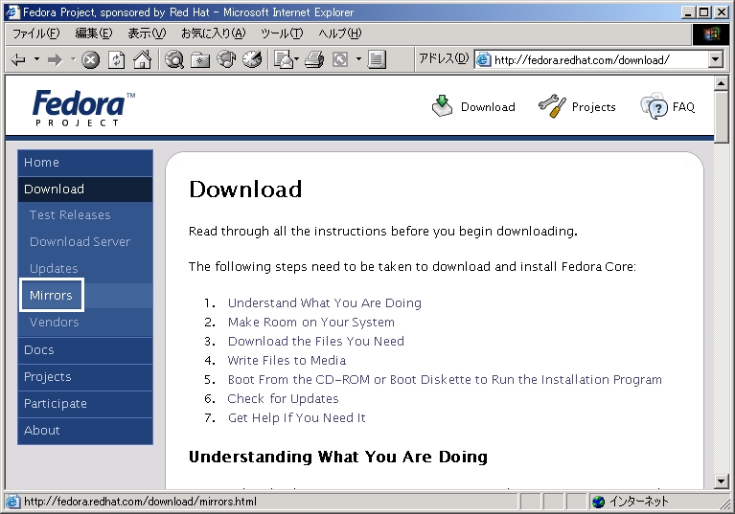The image size is (735, 514).
Task: Go to Home page icon in toolbar
Action: pyautogui.click(x=142, y=59)
